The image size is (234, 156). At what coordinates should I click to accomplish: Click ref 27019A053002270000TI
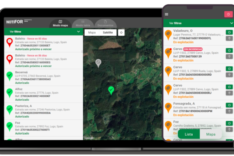pos(35,130)
